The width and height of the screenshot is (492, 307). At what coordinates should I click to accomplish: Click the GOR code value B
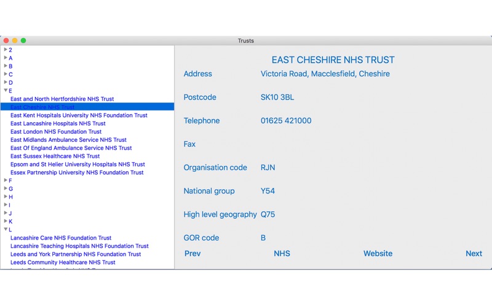pos(263,238)
